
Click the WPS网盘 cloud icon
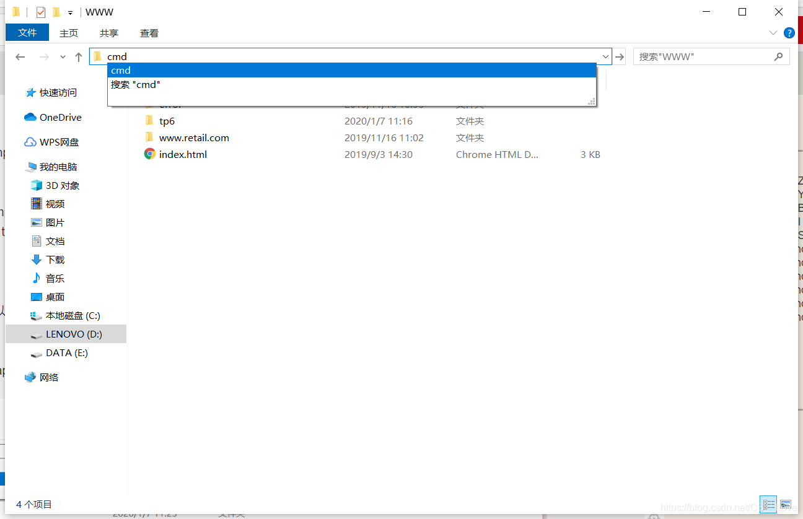pyautogui.click(x=30, y=142)
